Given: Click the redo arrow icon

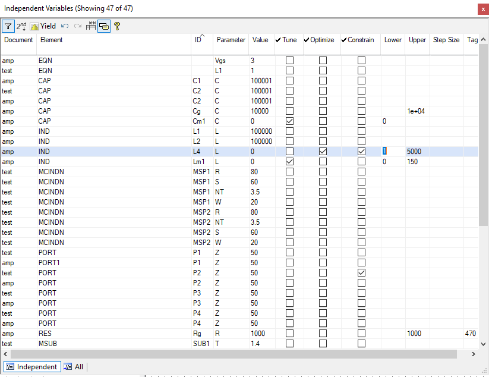Looking at the screenshot, I should 77,26.
